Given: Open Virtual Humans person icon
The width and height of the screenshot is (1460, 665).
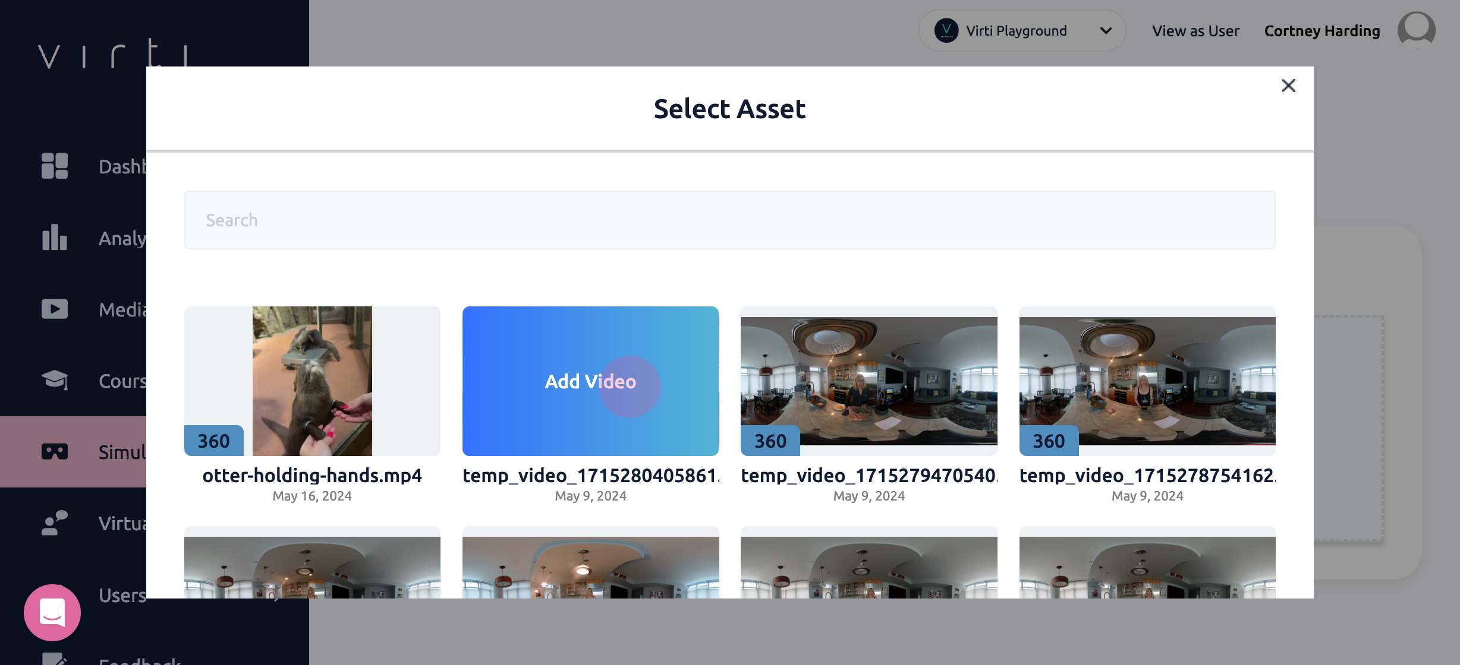Looking at the screenshot, I should tap(54, 523).
